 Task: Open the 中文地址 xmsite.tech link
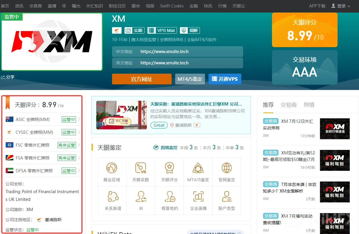click(164, 52)
